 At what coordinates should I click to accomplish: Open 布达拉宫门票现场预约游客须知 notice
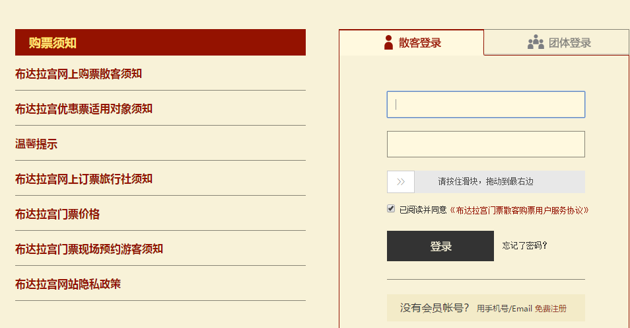click(x=89, y=249)
